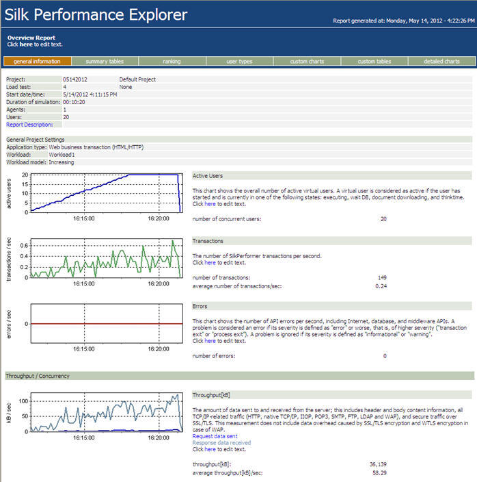Open the ranking tab

click(172, 62)
